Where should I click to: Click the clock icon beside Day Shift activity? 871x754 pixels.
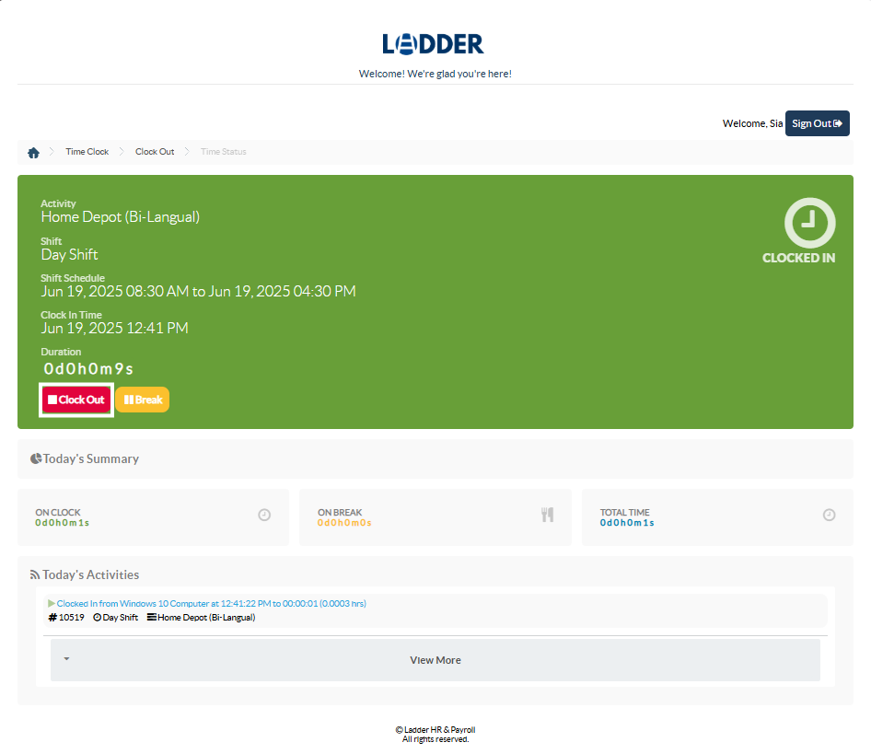[98, 618]
